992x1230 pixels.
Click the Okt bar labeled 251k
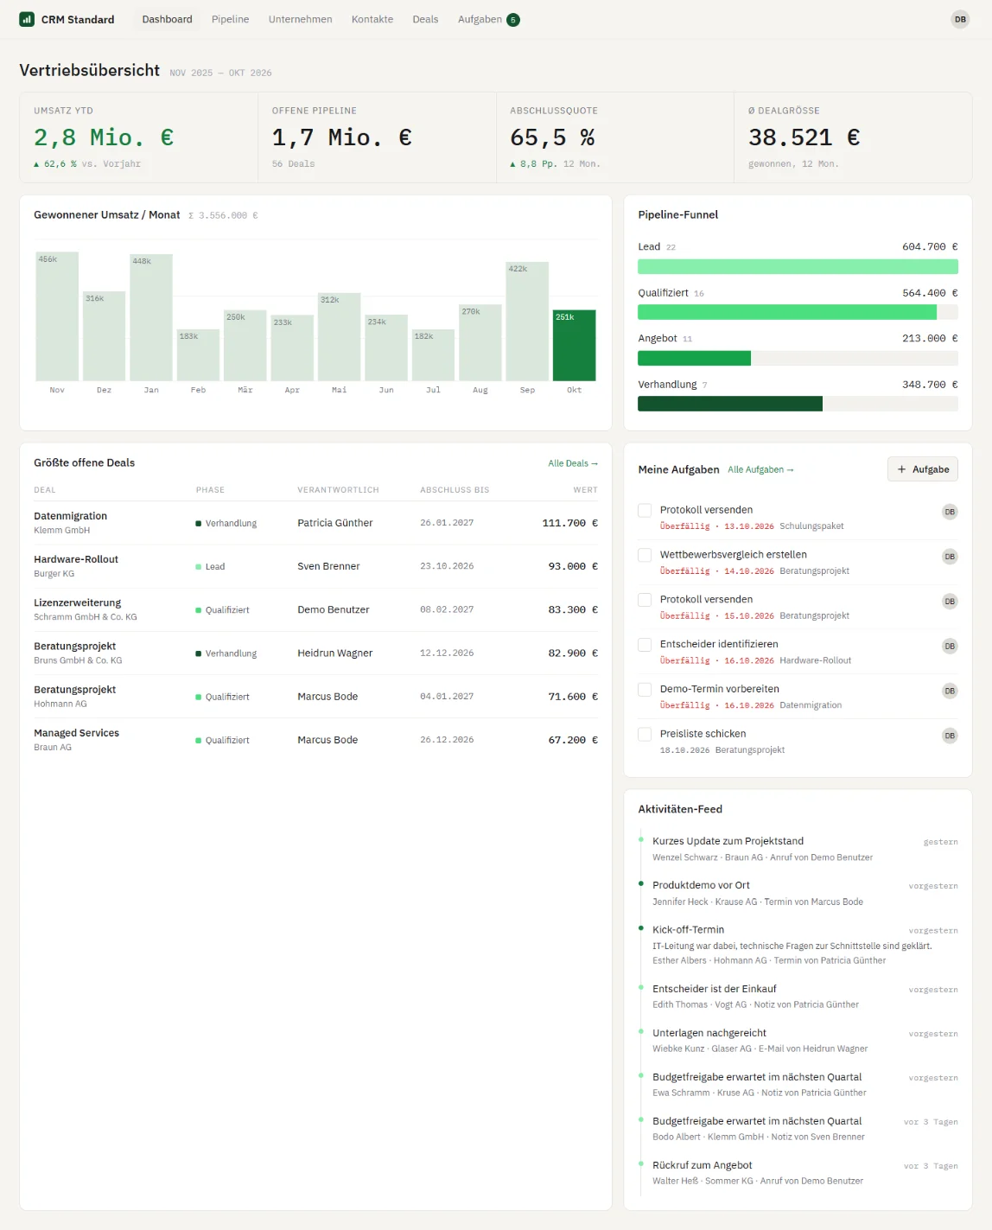pyautogui.click(x=575, y=345)
